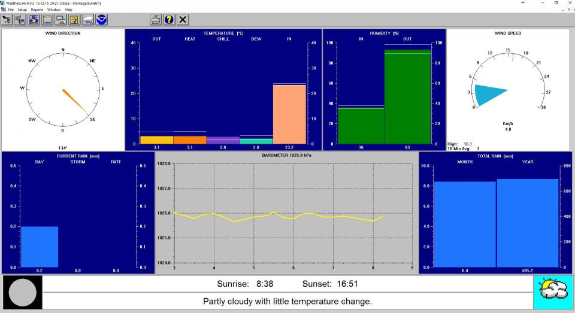This screenshot has height=313, width=575.
Task: Click the NOAA logo toolbar icon
Action: pyautogui.click(x=102, y=20)
